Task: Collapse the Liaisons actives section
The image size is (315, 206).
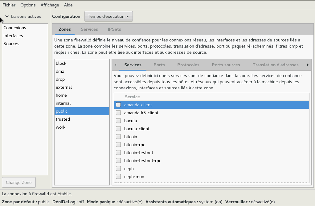Action: (x=7, y=16)
